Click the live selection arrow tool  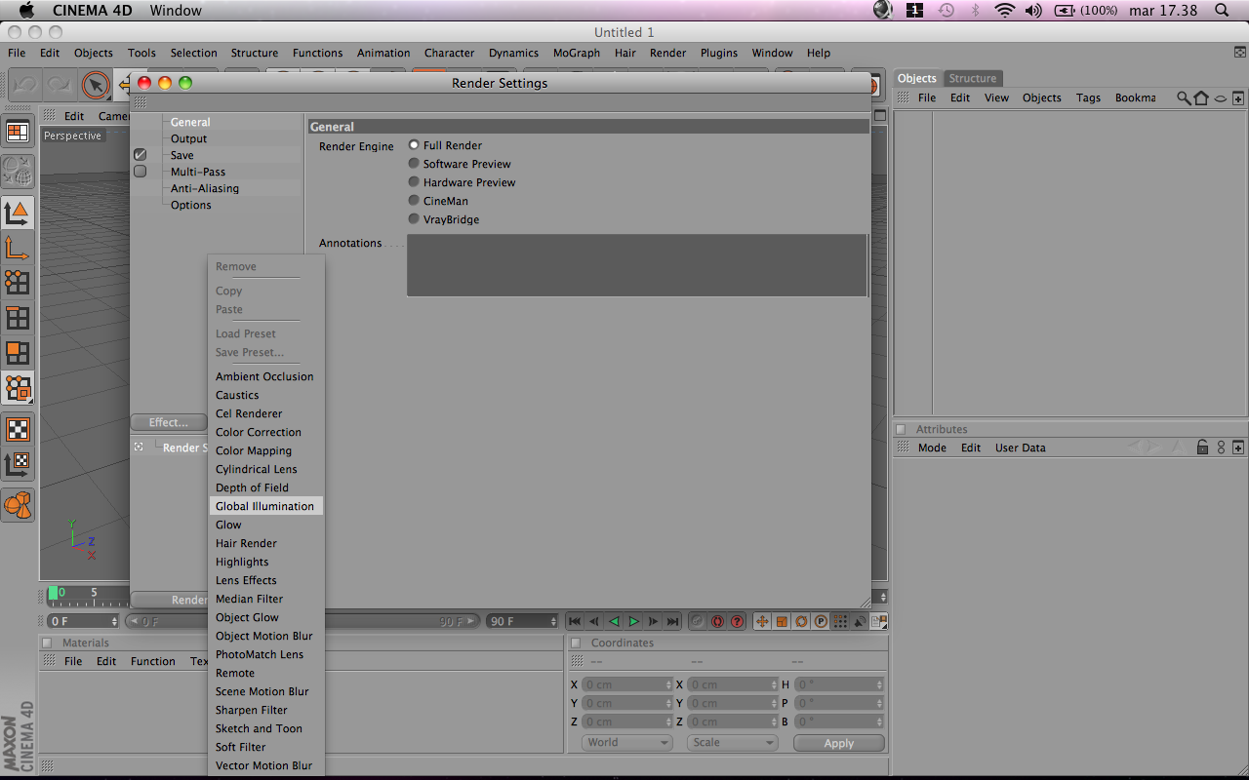pos(96,86)
